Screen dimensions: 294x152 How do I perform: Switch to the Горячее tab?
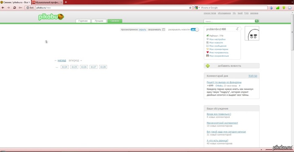pos(83,21)
